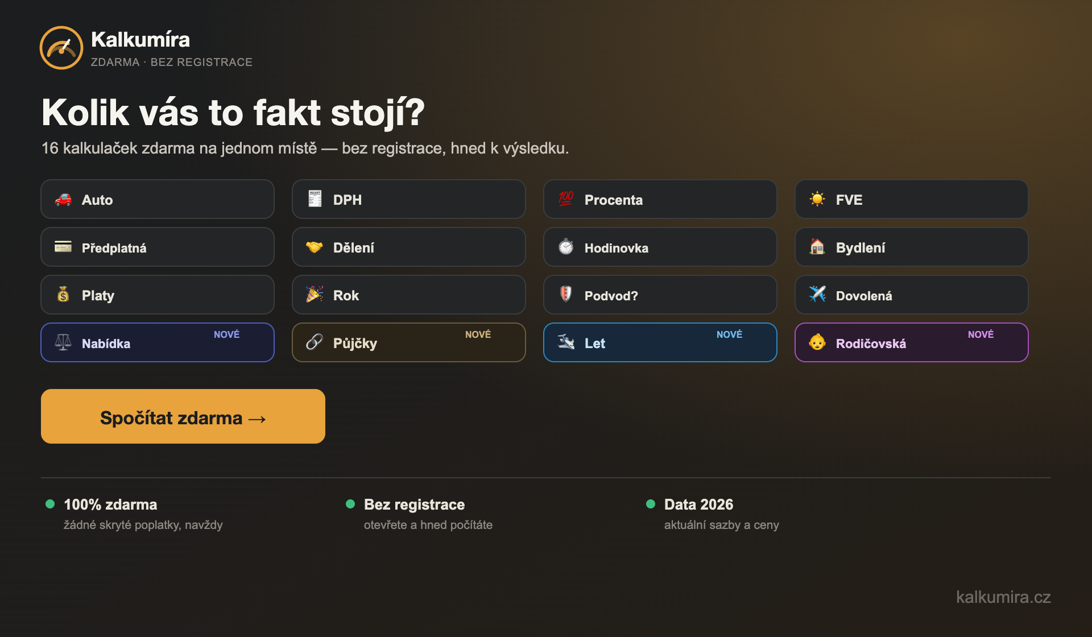Click the airplane icon for Dovolená
Viewport: 1092px width, 637px height.
pyautogui.click(x=817, y=294)
